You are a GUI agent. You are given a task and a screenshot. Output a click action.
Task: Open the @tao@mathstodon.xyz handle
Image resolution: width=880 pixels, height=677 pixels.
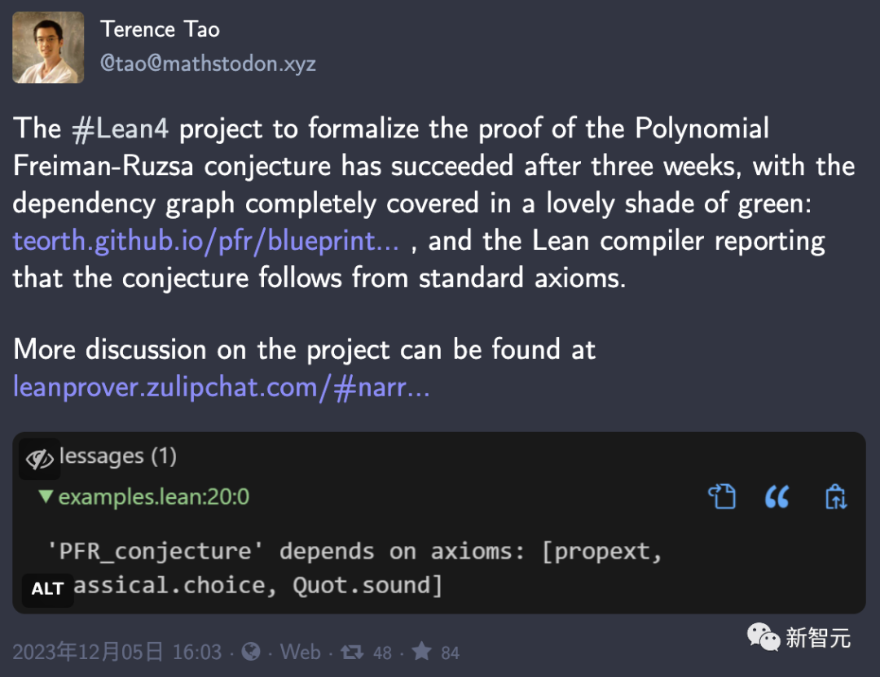[208, 63]
